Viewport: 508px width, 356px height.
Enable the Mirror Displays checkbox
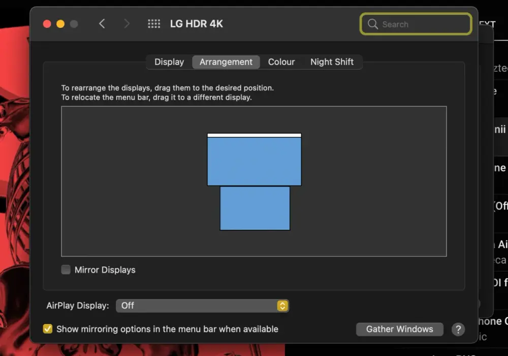tap(66, 270)
